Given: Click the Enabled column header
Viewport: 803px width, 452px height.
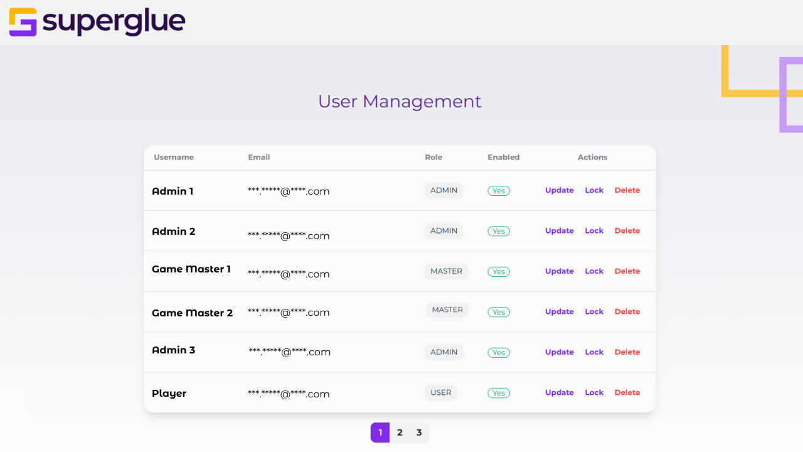Looking at the screenshot, I should 504,158.
